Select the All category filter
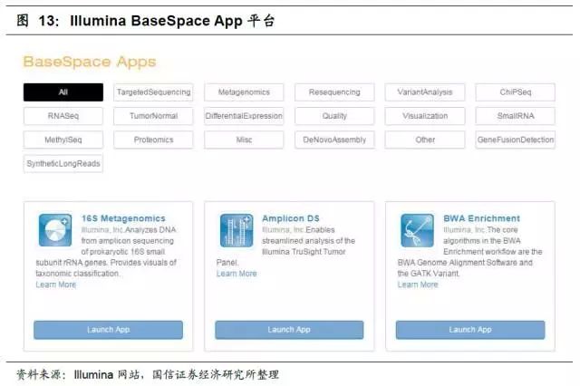This screenshot has height=386, width=580. click(x=63, y=92)
